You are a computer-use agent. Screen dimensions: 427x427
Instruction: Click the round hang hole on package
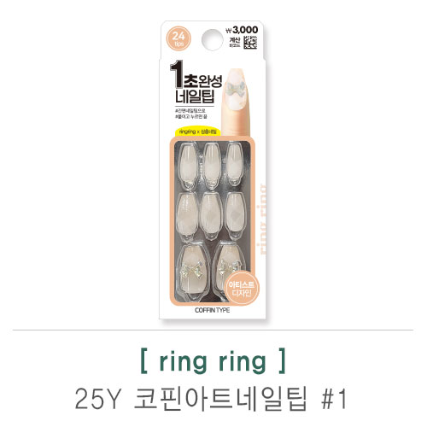click(212, 39)
